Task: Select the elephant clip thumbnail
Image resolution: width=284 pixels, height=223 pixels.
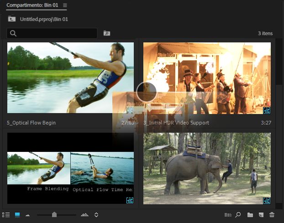Action: (207, 169)
